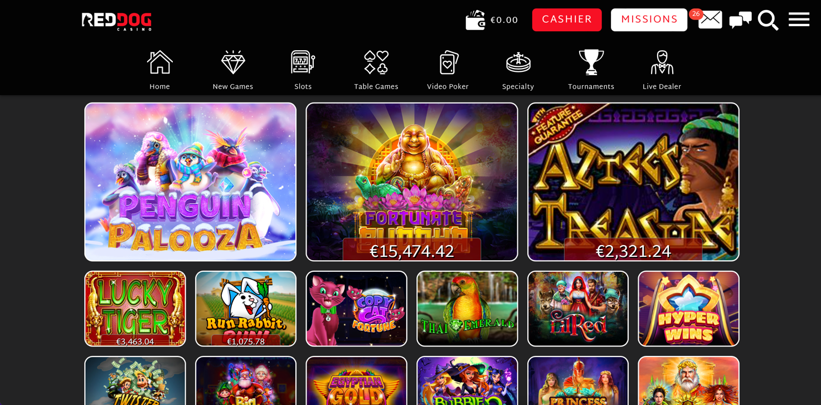Click the search magnifier icon

[x=768, y=20]
